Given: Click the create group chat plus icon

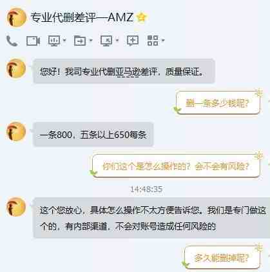Looking at the screenshot, I should pos(133,41).
